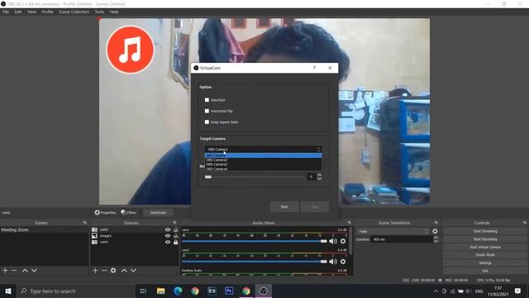Open the Edit menu
Viewport: 529px width, 298px height.
coord(18,12)
